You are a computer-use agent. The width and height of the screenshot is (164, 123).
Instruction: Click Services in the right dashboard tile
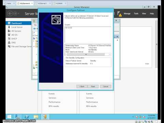(90, 98)
